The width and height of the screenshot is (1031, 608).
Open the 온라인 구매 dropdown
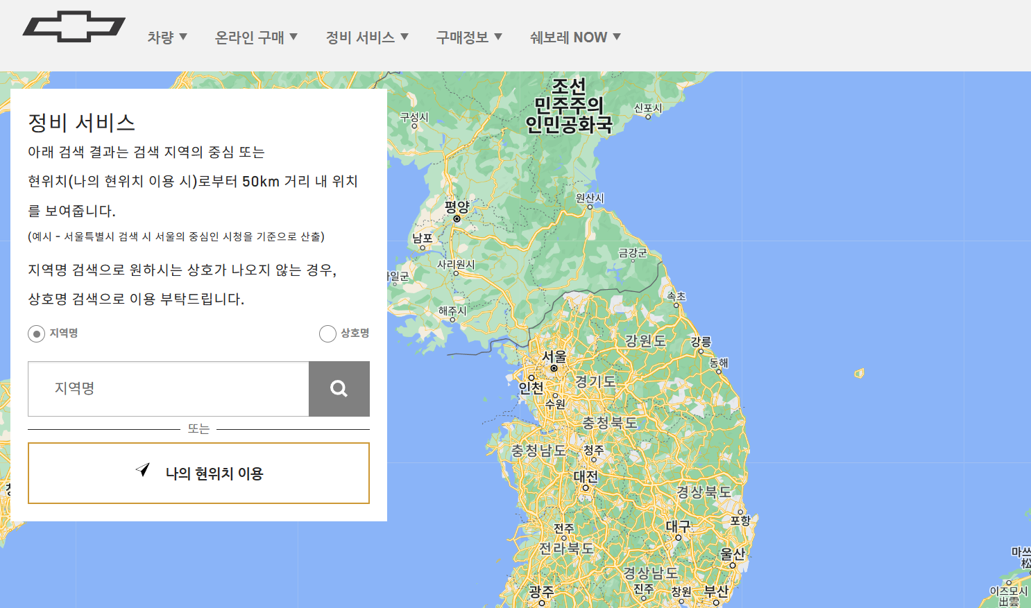tap(257, 37)
